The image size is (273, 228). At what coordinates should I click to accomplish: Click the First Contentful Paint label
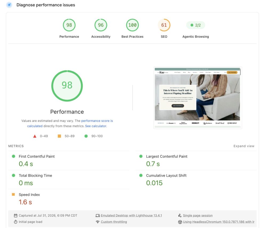click(37, 156)
